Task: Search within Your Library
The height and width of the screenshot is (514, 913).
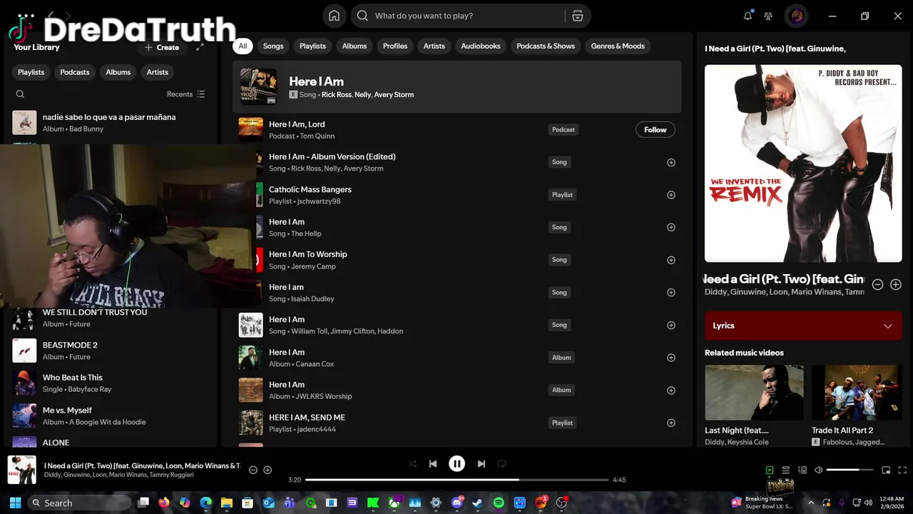Action: coord(20,94)
